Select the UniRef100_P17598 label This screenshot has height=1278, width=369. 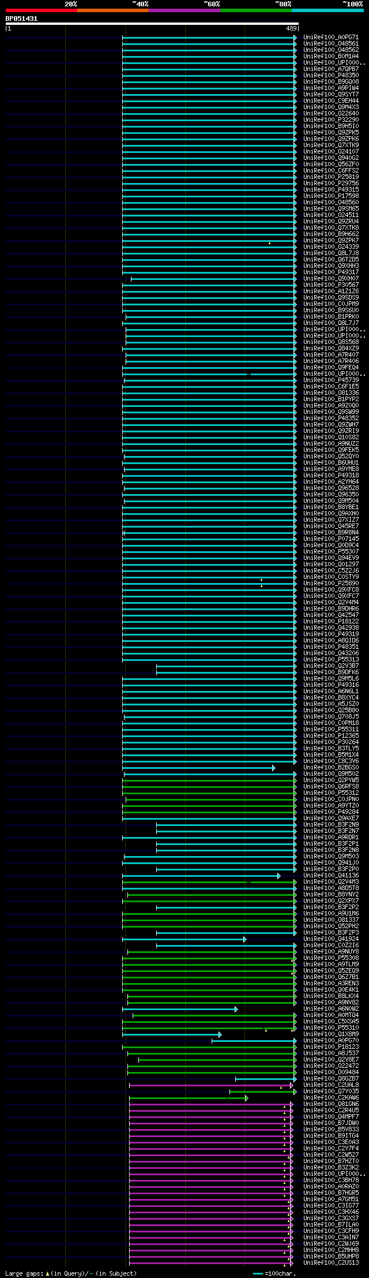point(331,196)
